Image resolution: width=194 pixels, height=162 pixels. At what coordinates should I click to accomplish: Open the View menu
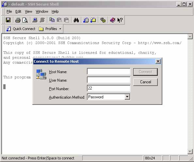point(28,11)
